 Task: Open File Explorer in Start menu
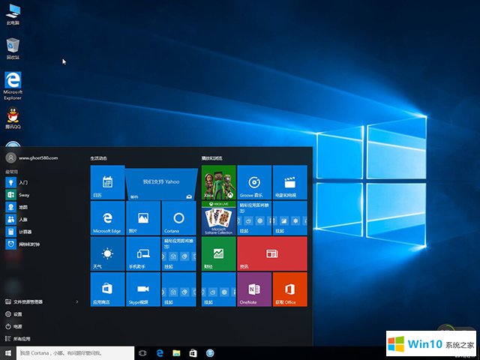pyautogui.click(x=24, y=301)
